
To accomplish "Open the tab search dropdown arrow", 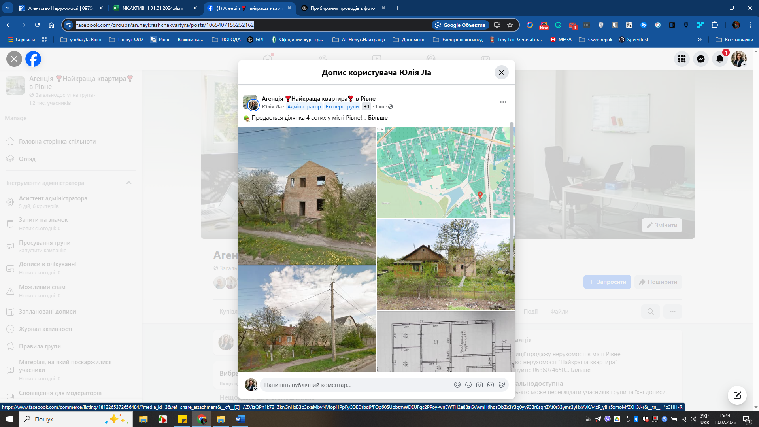I will 8,8.
